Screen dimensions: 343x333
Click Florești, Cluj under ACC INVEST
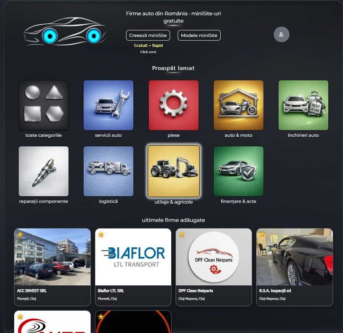click(x=27, y=299)
